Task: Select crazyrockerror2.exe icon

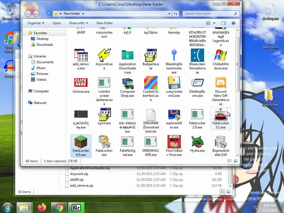Action: 174,83
